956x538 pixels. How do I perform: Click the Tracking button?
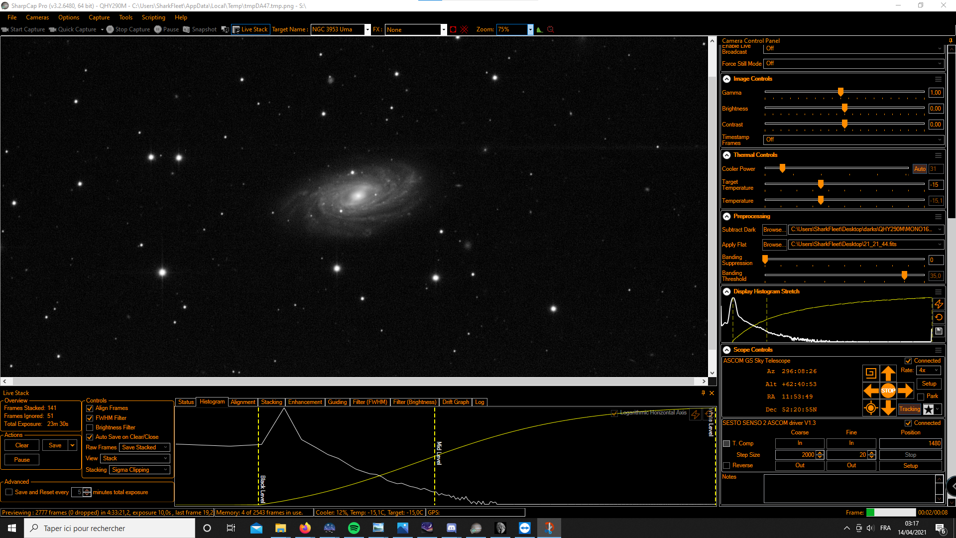pyautogui.click(x=909, y=409)
